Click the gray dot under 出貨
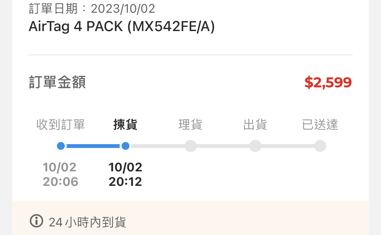This screenshot has height=235, width=381. (x=255, y=146)
